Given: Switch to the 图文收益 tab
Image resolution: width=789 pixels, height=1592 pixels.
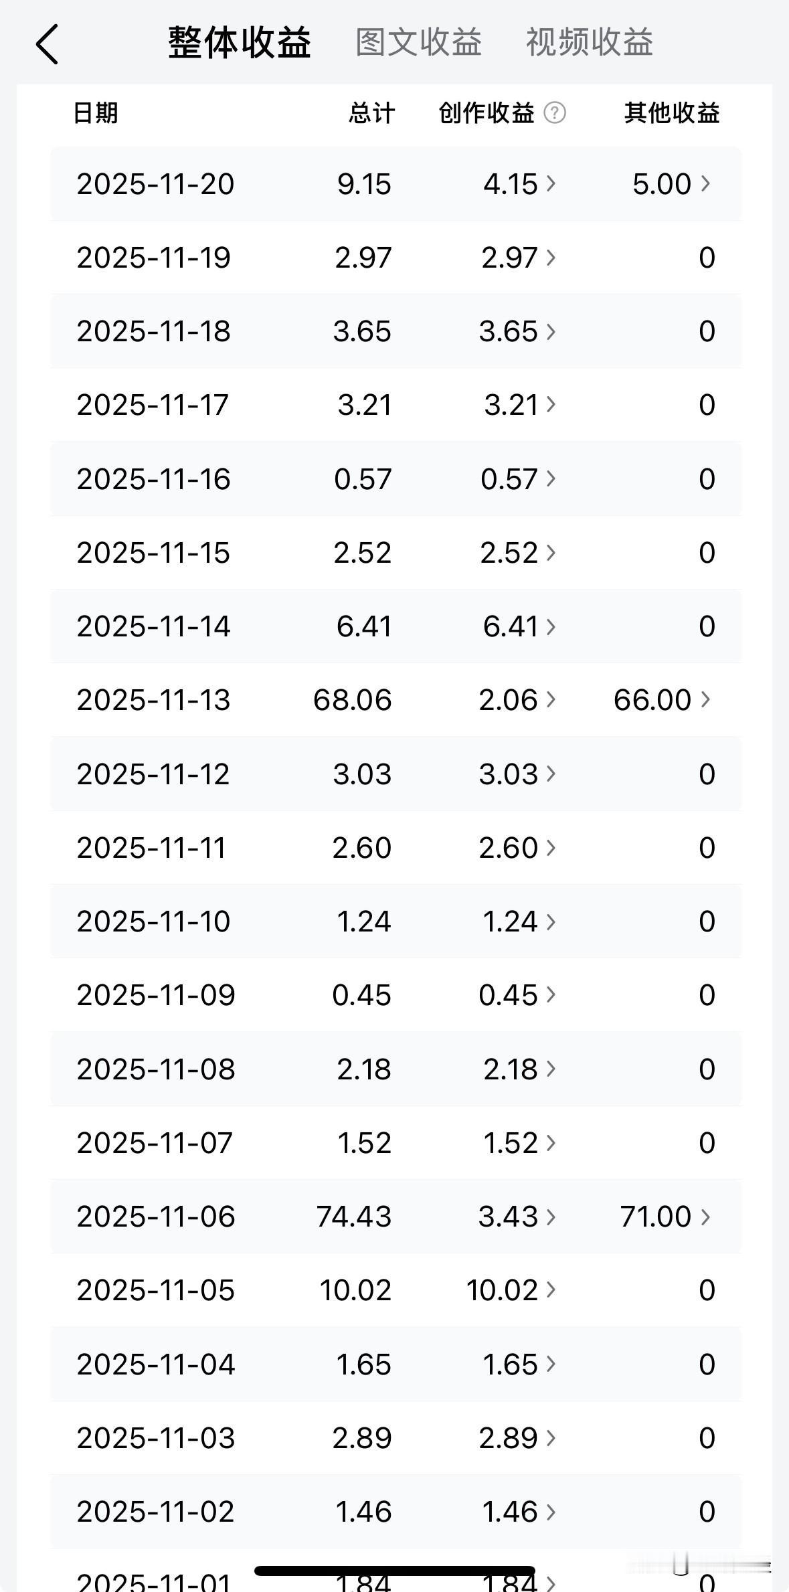Looking at the screenshot, I should pos(418,42).
